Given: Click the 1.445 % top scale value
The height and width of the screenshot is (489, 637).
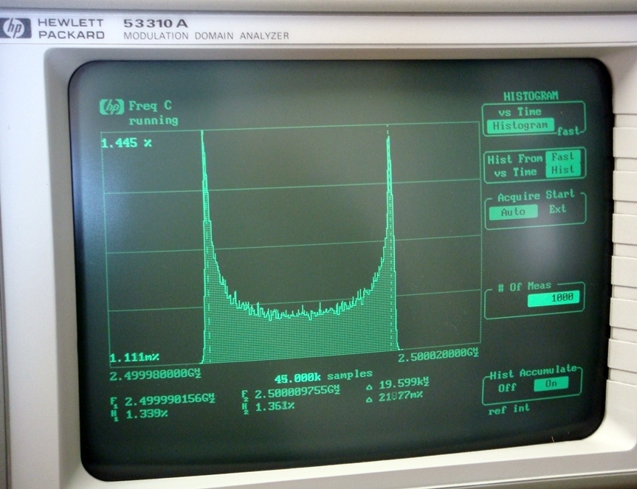Looking at the screenshot, I should [x=126, y=143].
